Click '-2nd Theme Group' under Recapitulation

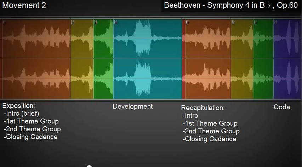[211, 131]
